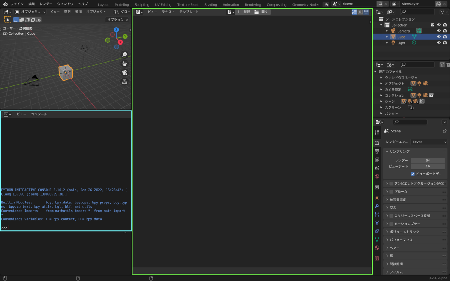Image resolution: width=450 pixels, height=281 pixels.
Task: Click the ビューポート samples field showing 16
Action: (x=428, y=166)
